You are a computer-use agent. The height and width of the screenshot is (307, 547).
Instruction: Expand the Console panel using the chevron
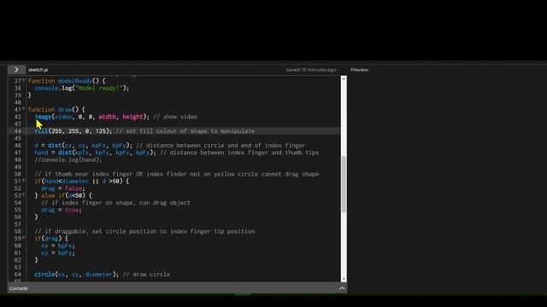pos(342,288)
